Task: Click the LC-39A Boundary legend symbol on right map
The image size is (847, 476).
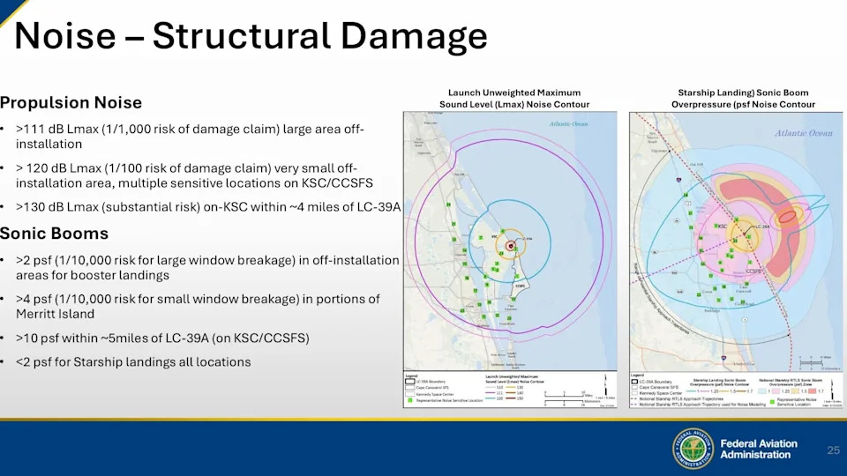Action: [x=635, y=379]
